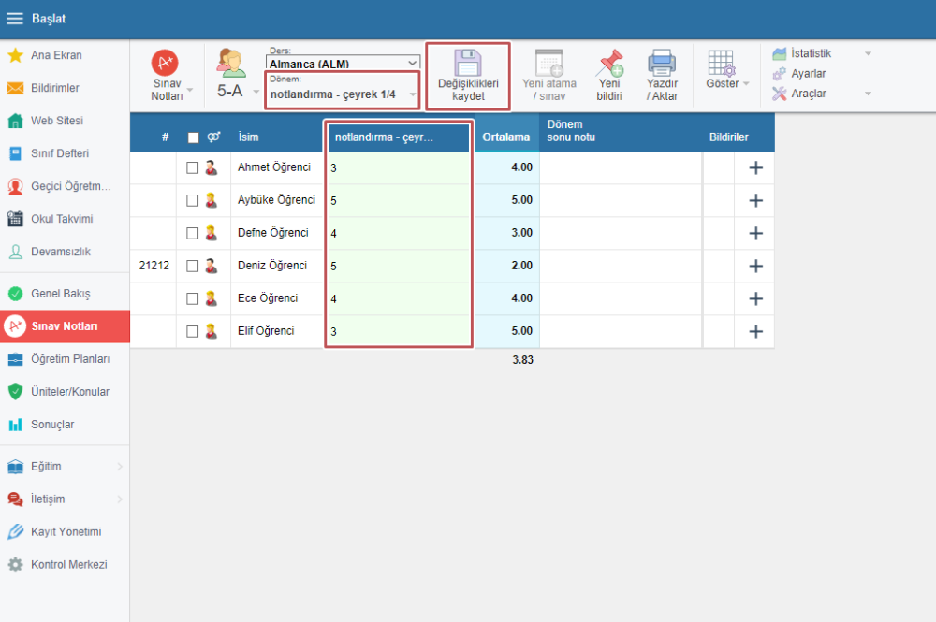Click the notlandırma - çeyr... column header

pyautogui.click(x=398, y=137)
